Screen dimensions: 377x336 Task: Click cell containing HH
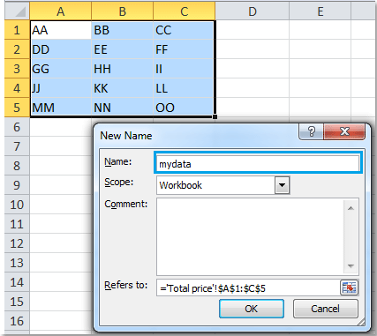click(123, 69)
